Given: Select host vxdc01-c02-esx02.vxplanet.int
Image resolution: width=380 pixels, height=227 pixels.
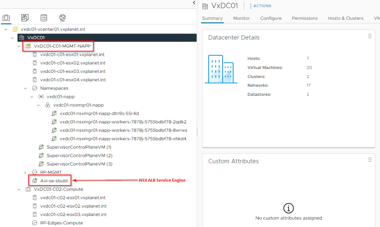Looking at the screenshot, I should coord(73,206).
